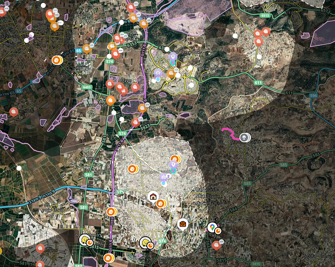Open the purple camera marker with badge 2
335x267 pixels.
(164, 178)
